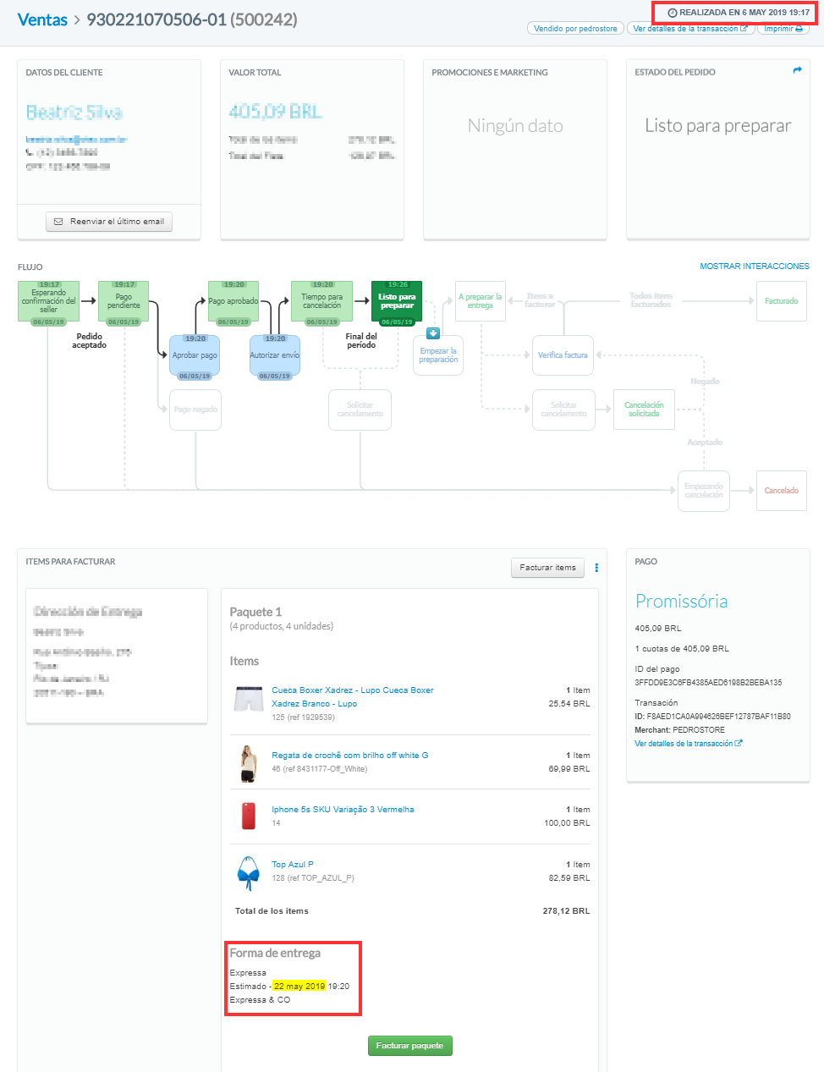Viewport: 824px width, 1072px height.
Task: Open the three-dot menu beside Facturar items
Action: (596, 568)
